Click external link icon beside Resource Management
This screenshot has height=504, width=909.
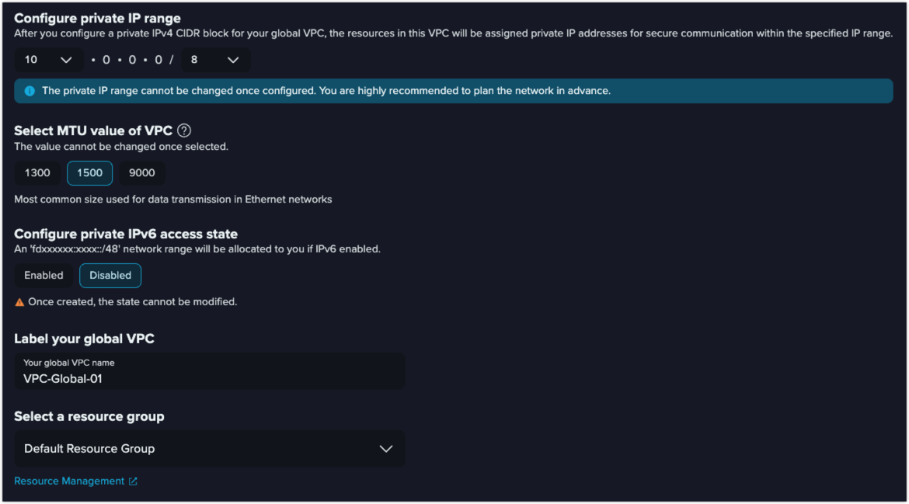coord(133,481)
